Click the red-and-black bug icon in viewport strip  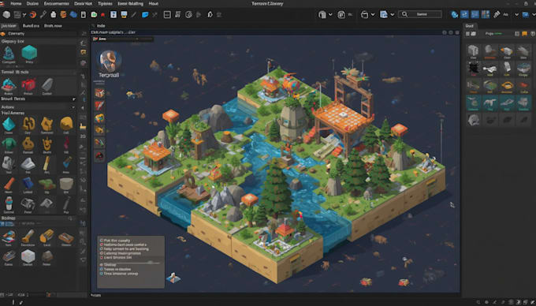(x=99, y=156)
